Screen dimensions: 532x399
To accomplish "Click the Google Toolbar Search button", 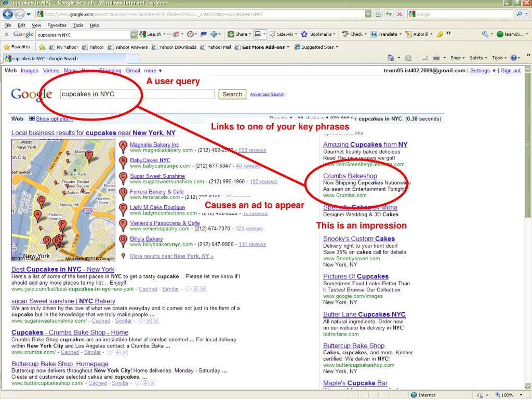I will point(151,34).
